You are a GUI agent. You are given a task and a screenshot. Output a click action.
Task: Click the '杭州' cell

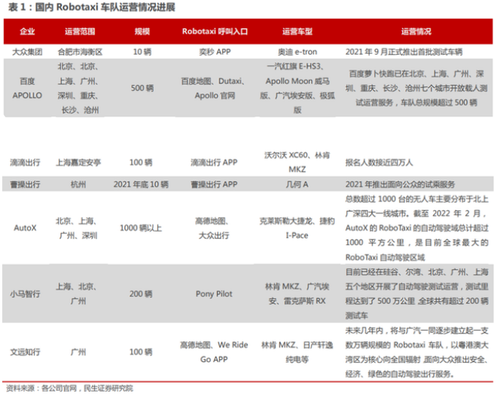[78, 184]
